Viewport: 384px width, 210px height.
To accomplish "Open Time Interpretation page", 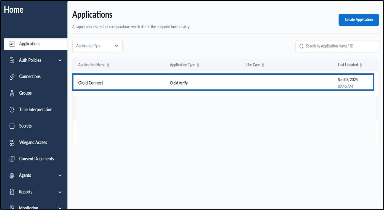I will tap(36, 110).
